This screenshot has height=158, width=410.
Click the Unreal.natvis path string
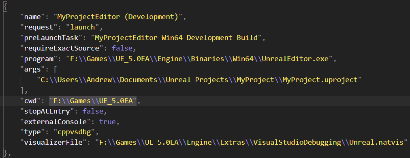pyautogui.click(x=251, y=143)
